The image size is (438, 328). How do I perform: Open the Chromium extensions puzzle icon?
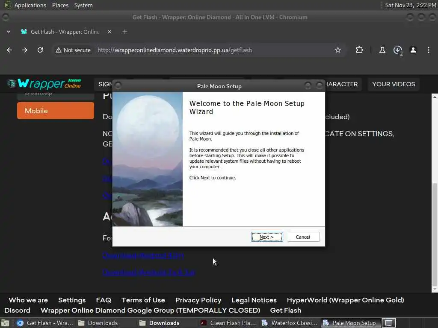[x=359, y=50]
